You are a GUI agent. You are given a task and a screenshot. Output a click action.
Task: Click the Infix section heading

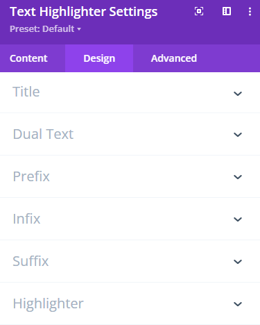pos(26,219)
